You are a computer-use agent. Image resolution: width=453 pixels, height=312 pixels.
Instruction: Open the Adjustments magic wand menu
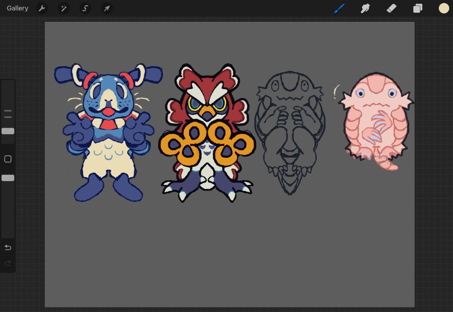click(63, 9)
